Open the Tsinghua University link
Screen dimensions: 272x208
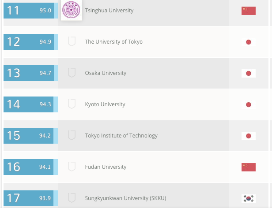[109, 11]
